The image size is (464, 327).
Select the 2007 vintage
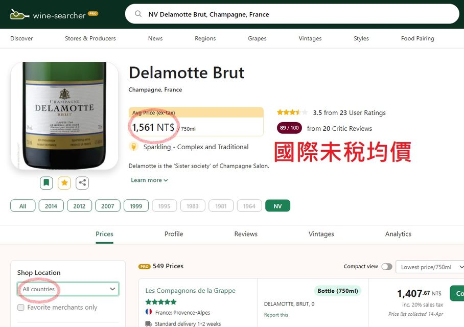pyautogui.click(x=108, y=206)
